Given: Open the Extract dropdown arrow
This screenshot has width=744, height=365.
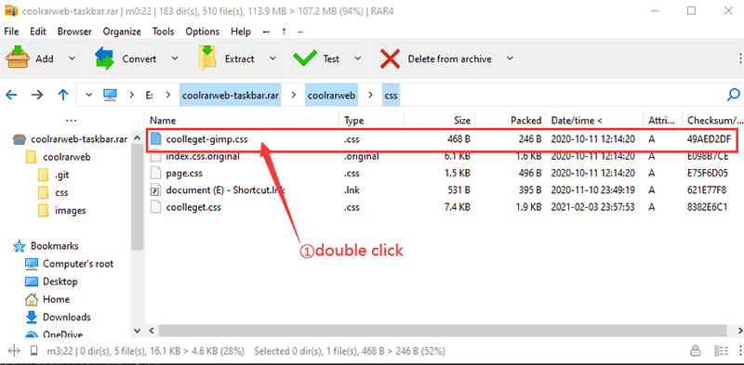Looking at the screenshot, I should point(272,59).
